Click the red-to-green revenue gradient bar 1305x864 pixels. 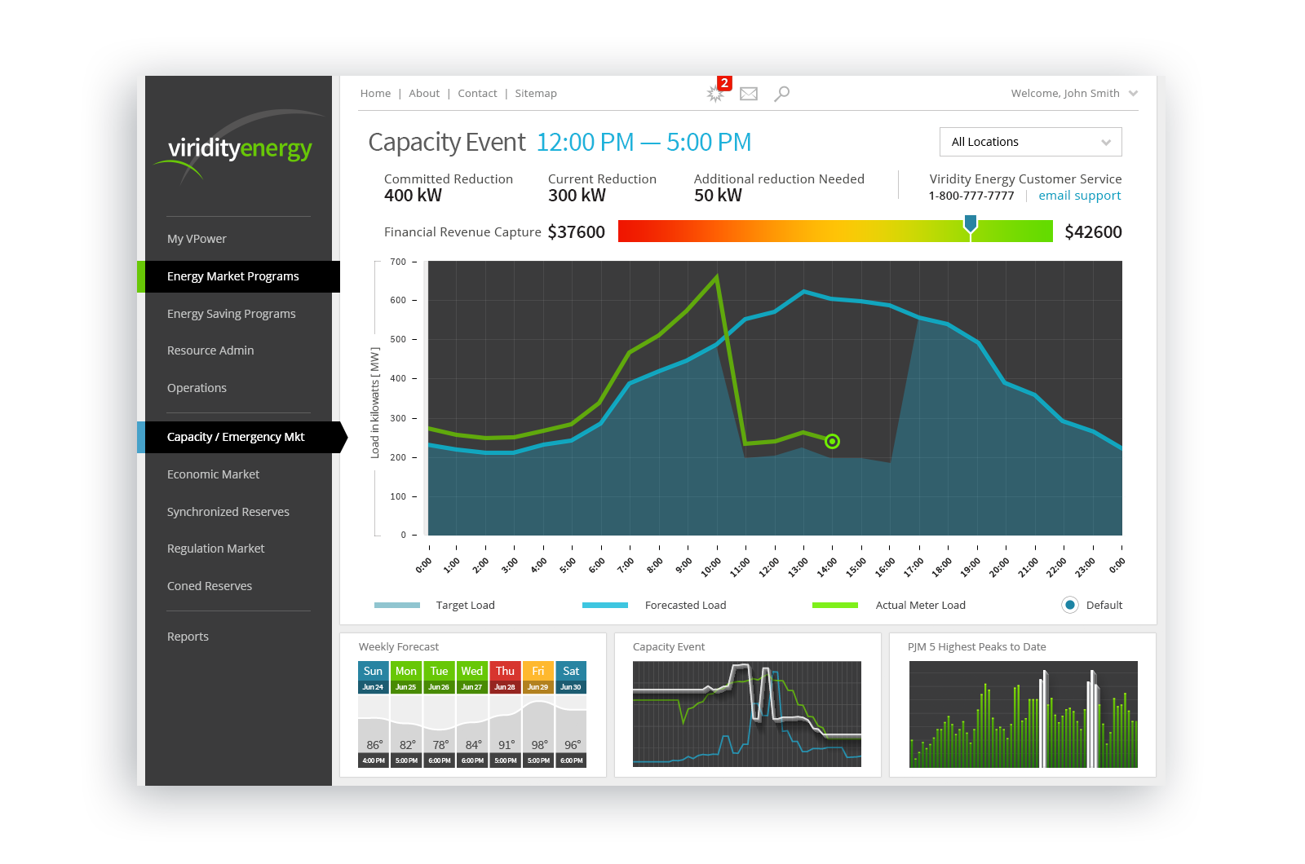[835, 231]
